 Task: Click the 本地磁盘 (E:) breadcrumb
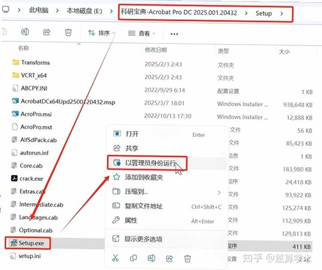[84, 11]
